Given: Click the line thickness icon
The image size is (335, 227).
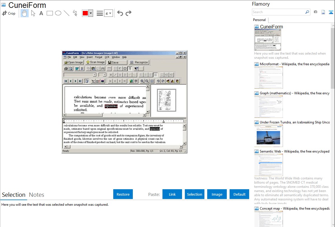Looking at the screenshot, I should click(x=100, y=13).
